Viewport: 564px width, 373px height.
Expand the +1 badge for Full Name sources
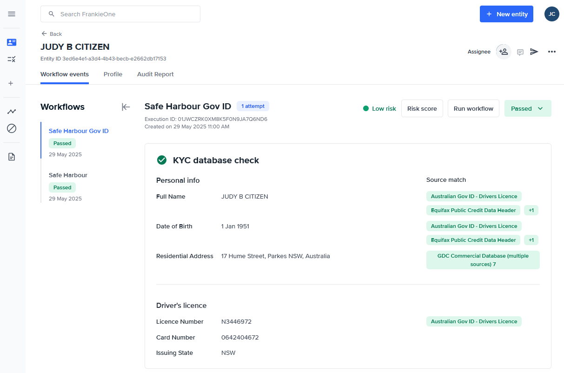point(531,210)
